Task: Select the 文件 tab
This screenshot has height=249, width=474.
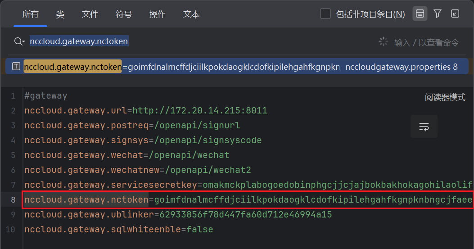Action: [90, 14]
